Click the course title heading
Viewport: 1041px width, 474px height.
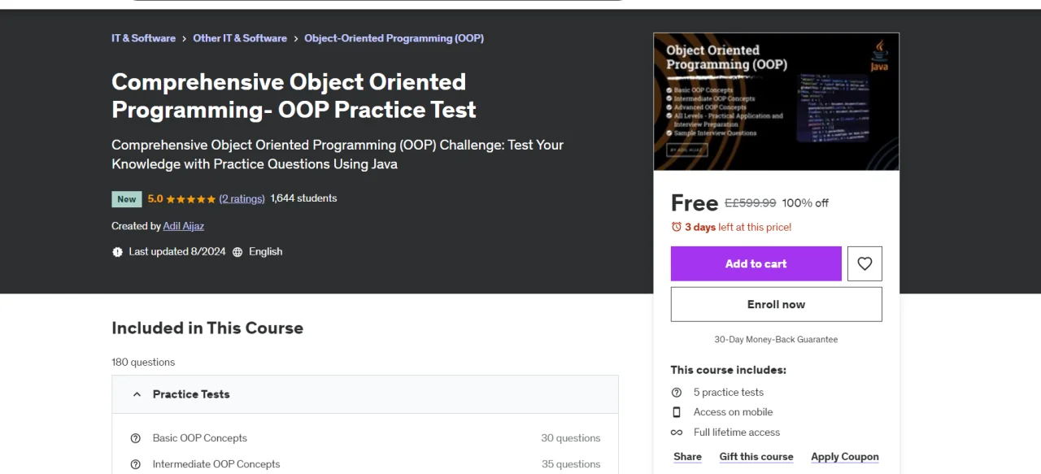(x=294, y=96)
